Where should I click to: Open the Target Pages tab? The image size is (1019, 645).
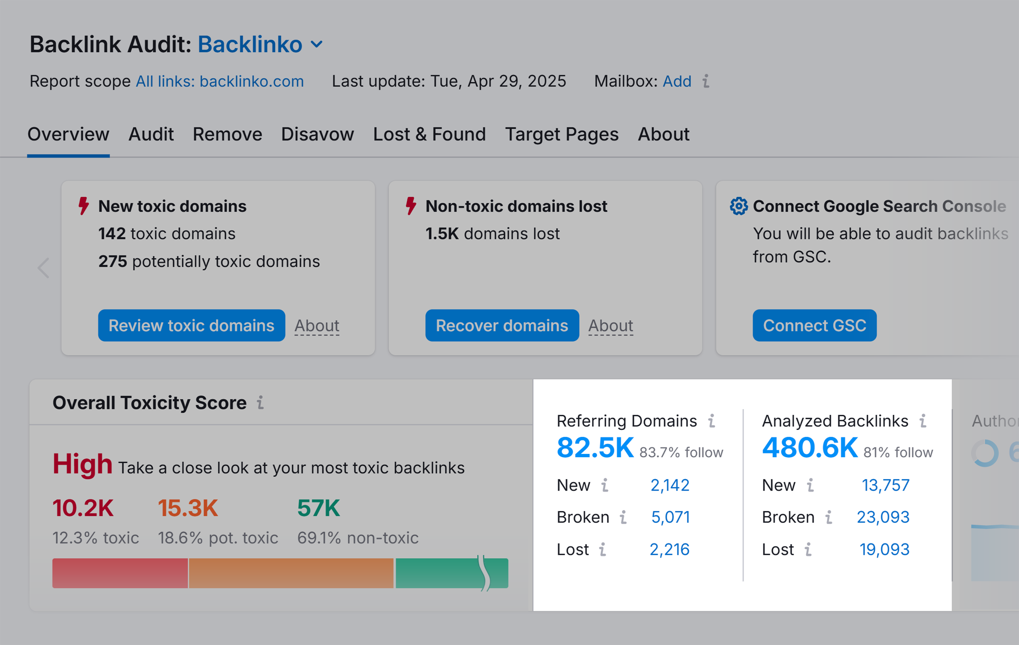pyautogui.click(x=562, y=134)
